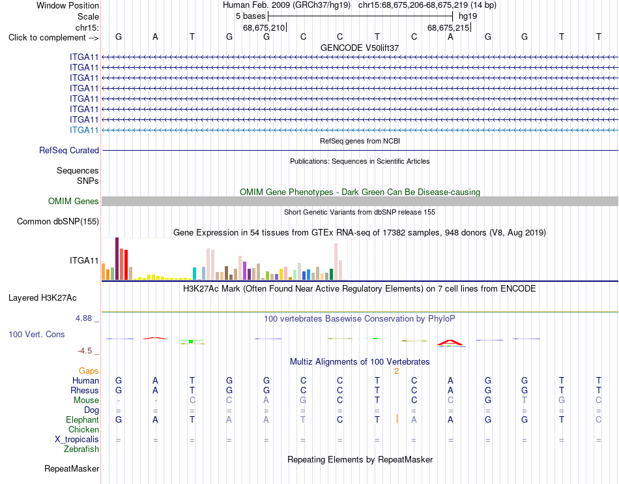The width and height of the screenshot is (619, 484).
Task: Open the 'OMIM Gene Phenotypes' track title
Action: pyautogui.click(x=360, y=192)
